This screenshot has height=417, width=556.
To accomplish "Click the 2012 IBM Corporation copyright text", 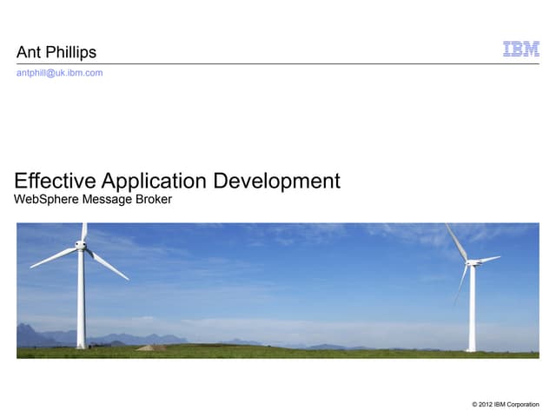I will point(505,405).
